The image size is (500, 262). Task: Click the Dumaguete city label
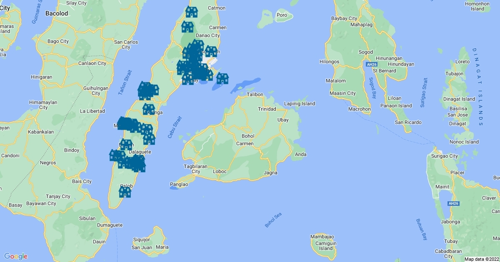point(110,225)
